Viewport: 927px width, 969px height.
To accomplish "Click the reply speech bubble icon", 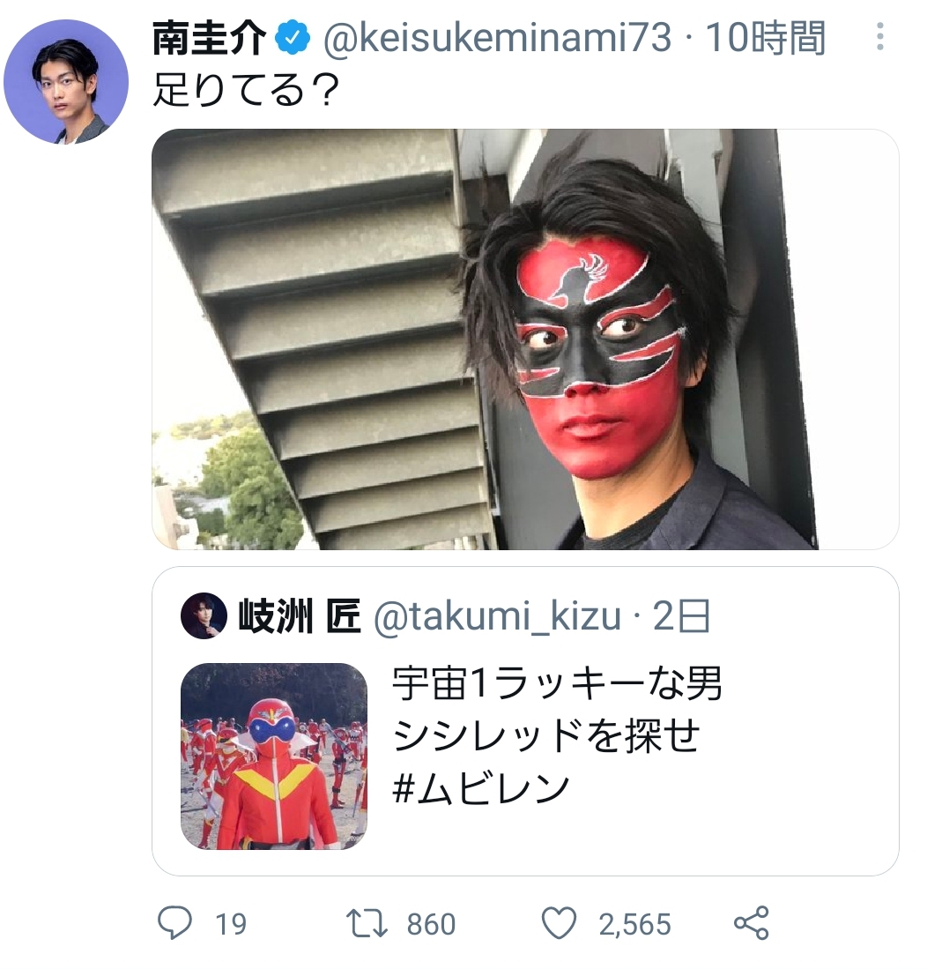I will click(x=174, y=923).
